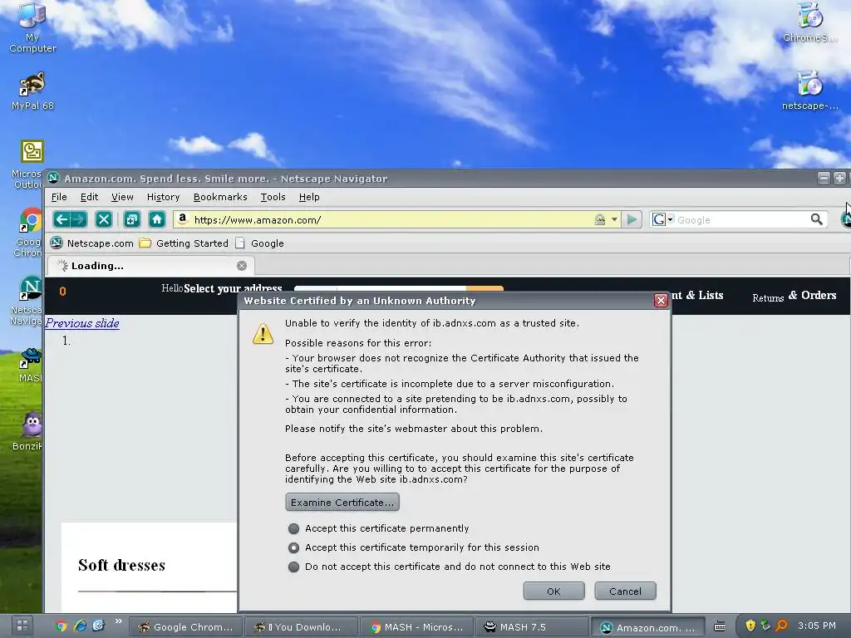
Task: Open My Computer desktop icon
Action: (x=32, y=27)
